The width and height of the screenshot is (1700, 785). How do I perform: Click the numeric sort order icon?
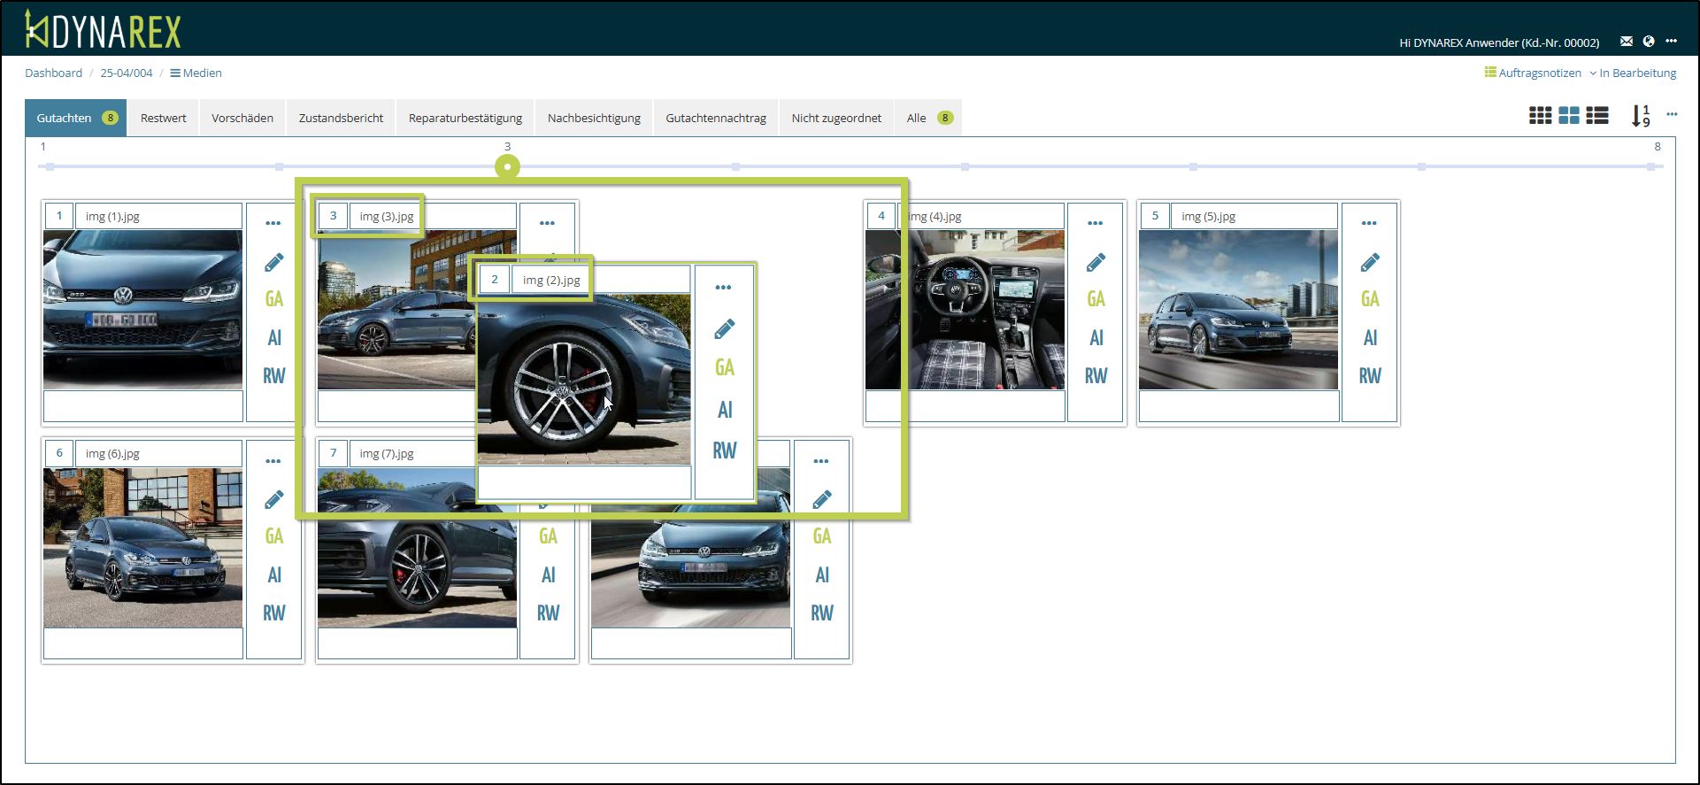click(x=1640, y=116)
